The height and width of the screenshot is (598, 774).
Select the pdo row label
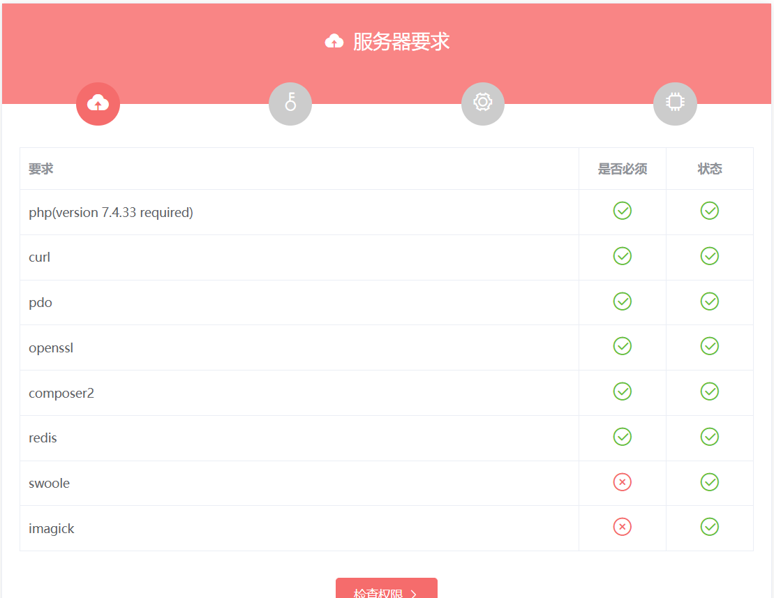40,302
